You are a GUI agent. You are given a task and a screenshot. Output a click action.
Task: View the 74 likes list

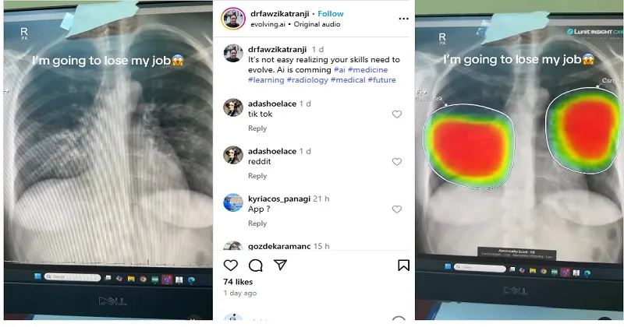coord(238,282)
